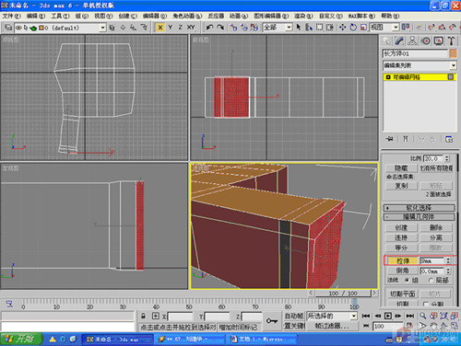461x346 pixels.
Task: Open the layer (default) dropdown
Action: (x=103, y=28)
